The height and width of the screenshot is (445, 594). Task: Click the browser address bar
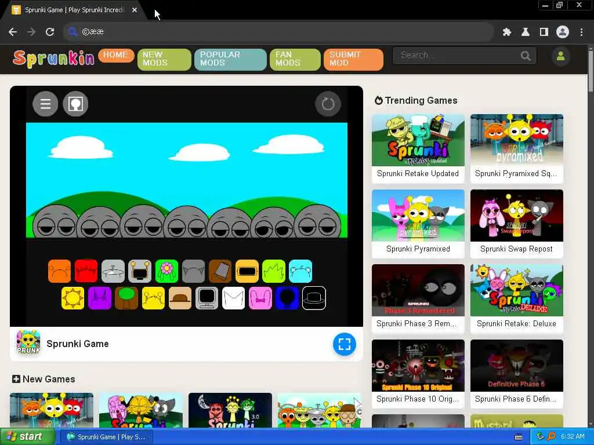(x=278, y=32)
